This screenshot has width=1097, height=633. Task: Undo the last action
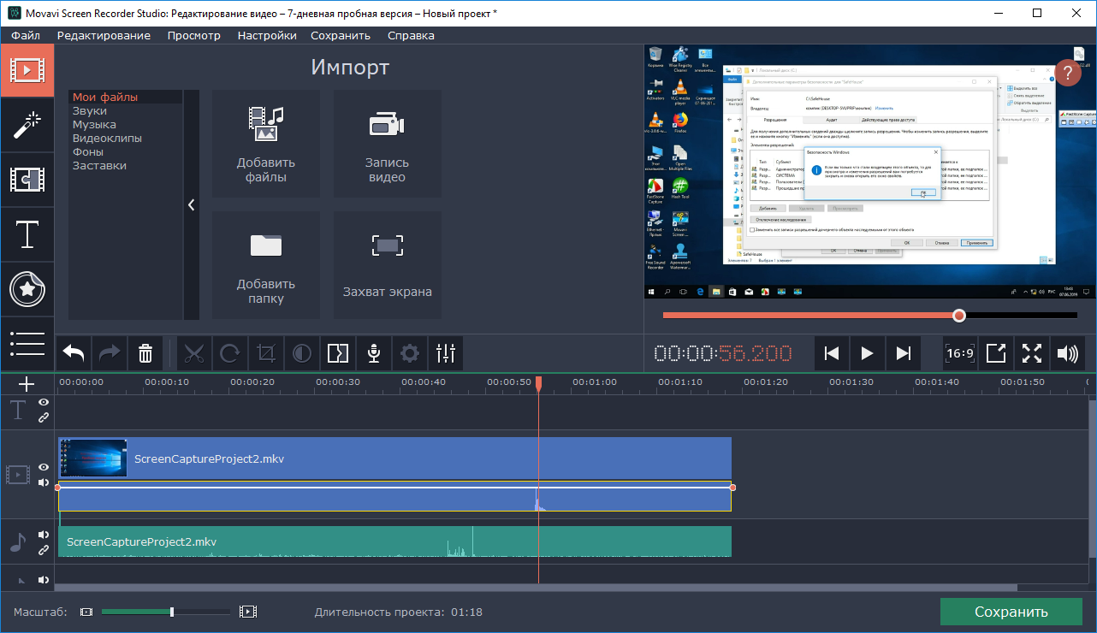click(74, 352)
